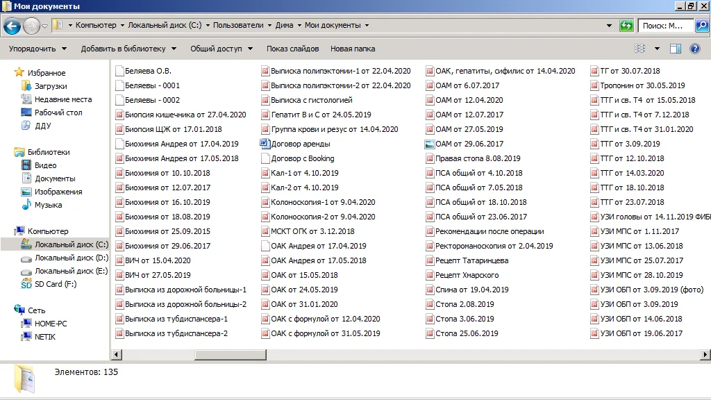711x400 pixels.
Task: Open Добавить в библиотеку menu
Action: [x=128, y=49]
